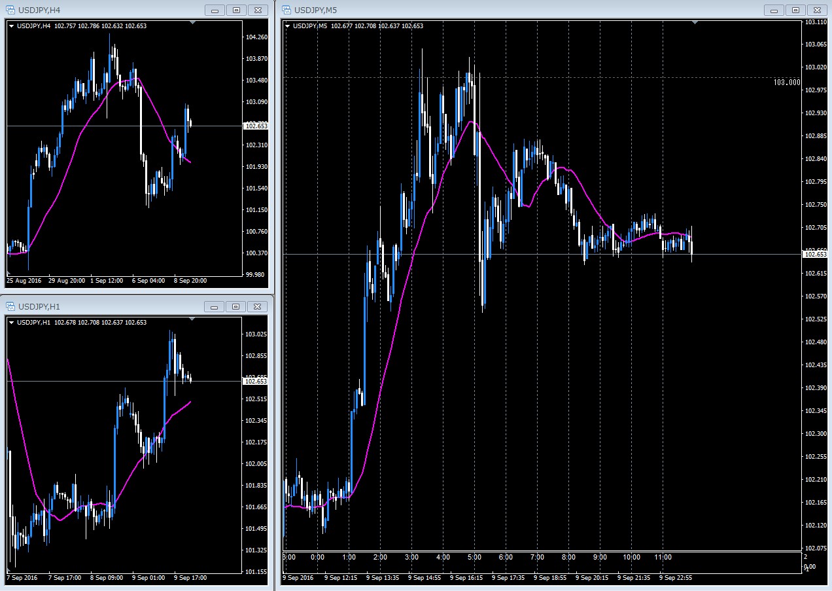Click the current price tag 102.653 in H4
The height and width of the screenshot is (591, 832).
256,126
